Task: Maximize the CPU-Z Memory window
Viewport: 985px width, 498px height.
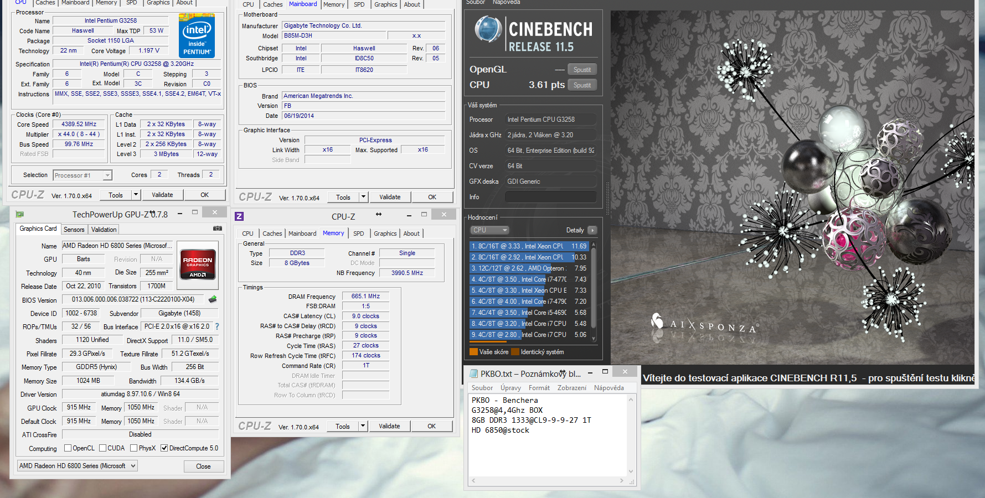Action: tap(424, 215)
